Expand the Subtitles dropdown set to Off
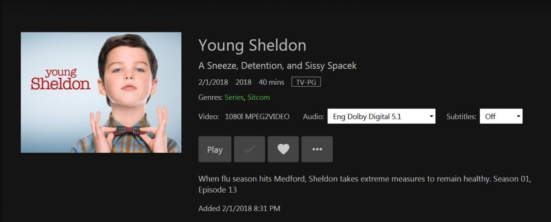The image size is (551, 222). pos(501,116)
